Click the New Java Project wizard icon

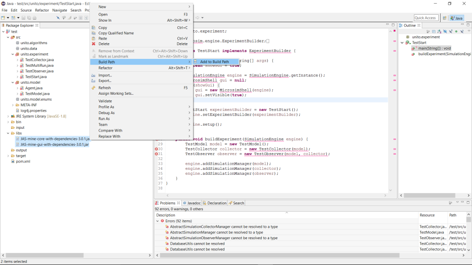click(x=13, y=18)
